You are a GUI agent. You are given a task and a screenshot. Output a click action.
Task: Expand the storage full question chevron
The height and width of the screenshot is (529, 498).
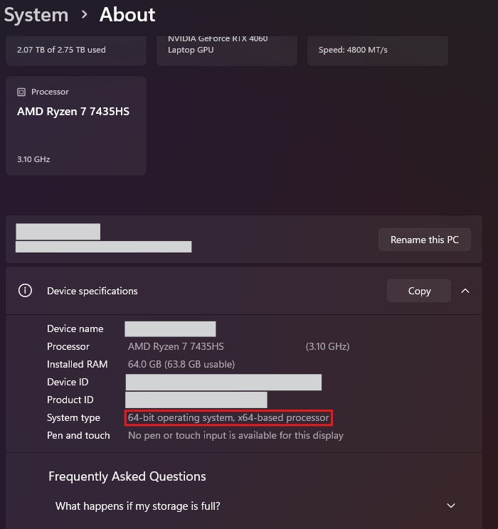click(450, 506)
